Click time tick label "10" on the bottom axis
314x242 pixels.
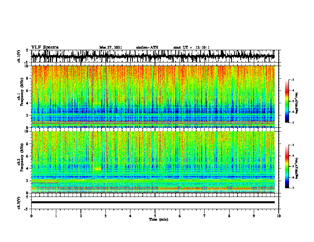[x=279, y=216]
